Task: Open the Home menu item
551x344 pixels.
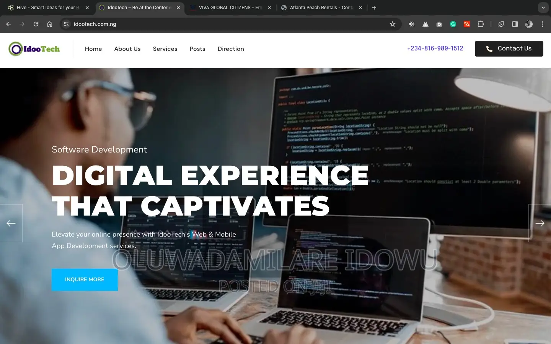Action: [93, 49]
